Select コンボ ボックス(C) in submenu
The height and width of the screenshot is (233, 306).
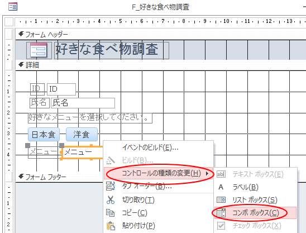[x=256, y=213]
